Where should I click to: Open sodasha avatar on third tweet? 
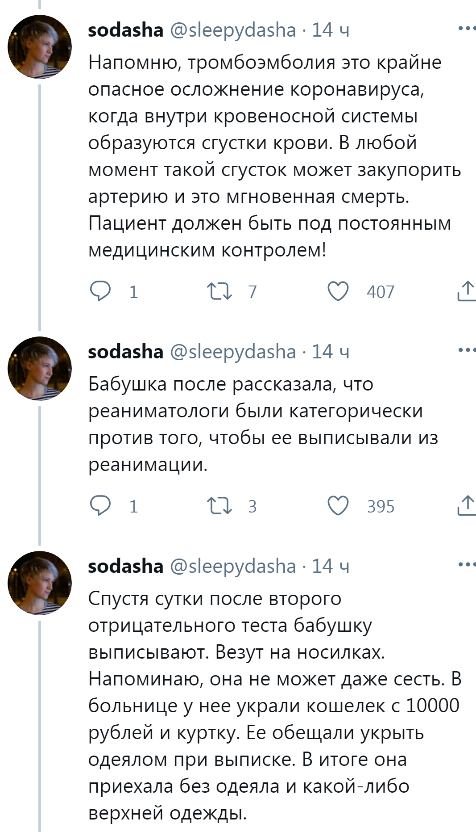pyautogui.click(x=40, y=583)
